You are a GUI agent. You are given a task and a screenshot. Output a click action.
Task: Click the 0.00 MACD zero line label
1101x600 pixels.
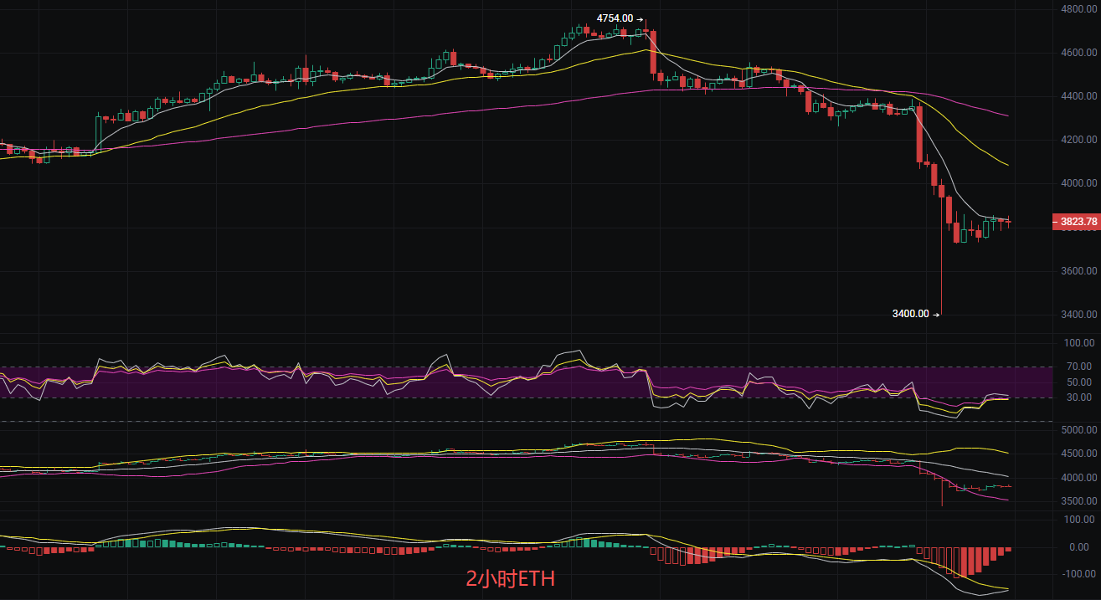point(1083,547)
